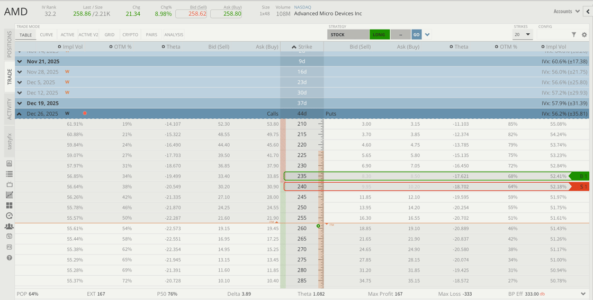Toggle calls Impl Vol column selector

pyautogui.click(x=59, y=47)
